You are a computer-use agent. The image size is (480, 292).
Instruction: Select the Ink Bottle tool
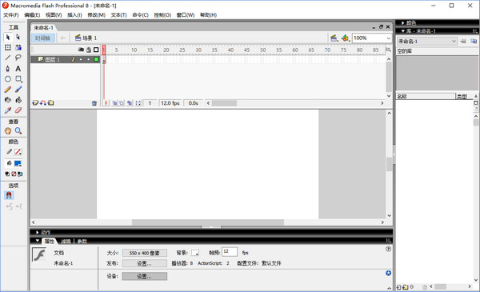(8, 100)
